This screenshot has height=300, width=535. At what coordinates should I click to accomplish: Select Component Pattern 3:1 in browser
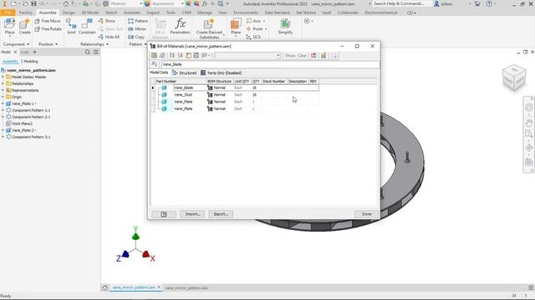point(28,137)
